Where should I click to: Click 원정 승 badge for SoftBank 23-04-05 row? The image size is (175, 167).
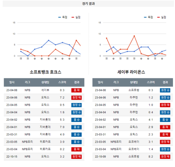pyautogui.click(x=76, y=105)
